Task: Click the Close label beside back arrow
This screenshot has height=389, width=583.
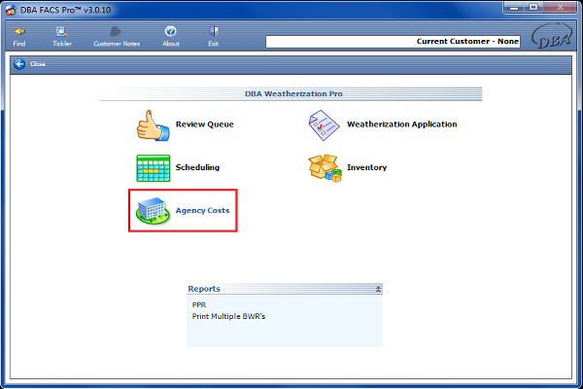Action: pyautogui.click(x=38, y=64)
